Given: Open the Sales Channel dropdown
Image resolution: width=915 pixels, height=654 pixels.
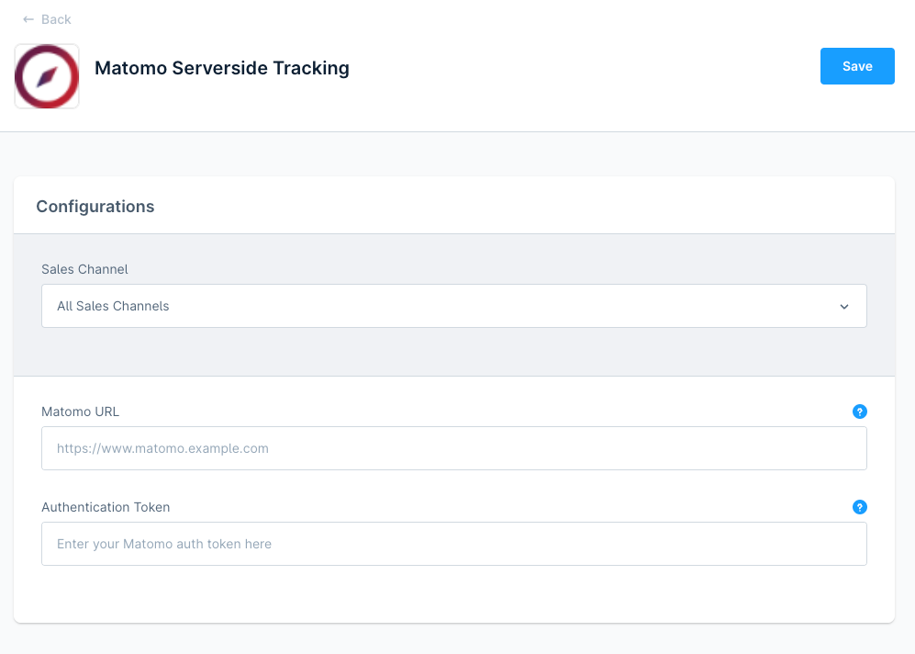Looking at the screenshot, I should tap(454, 306).
